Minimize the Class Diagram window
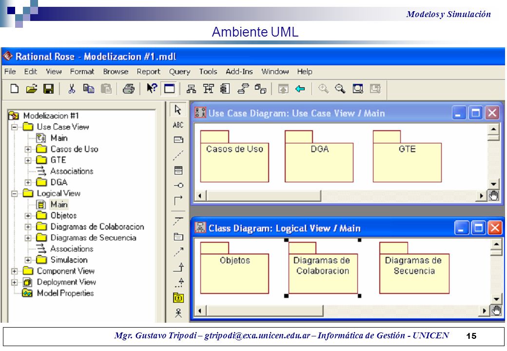Image resolution: width=507 pixels, height=351 pixels. point(461,228)
